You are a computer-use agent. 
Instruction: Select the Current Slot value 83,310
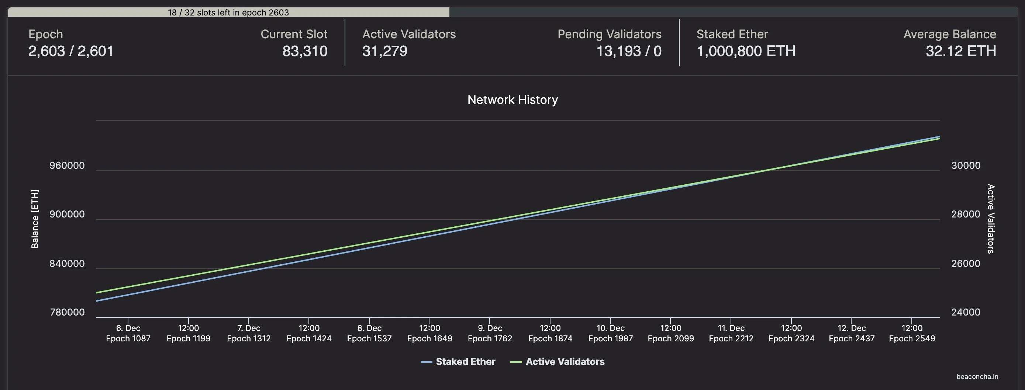305,51
